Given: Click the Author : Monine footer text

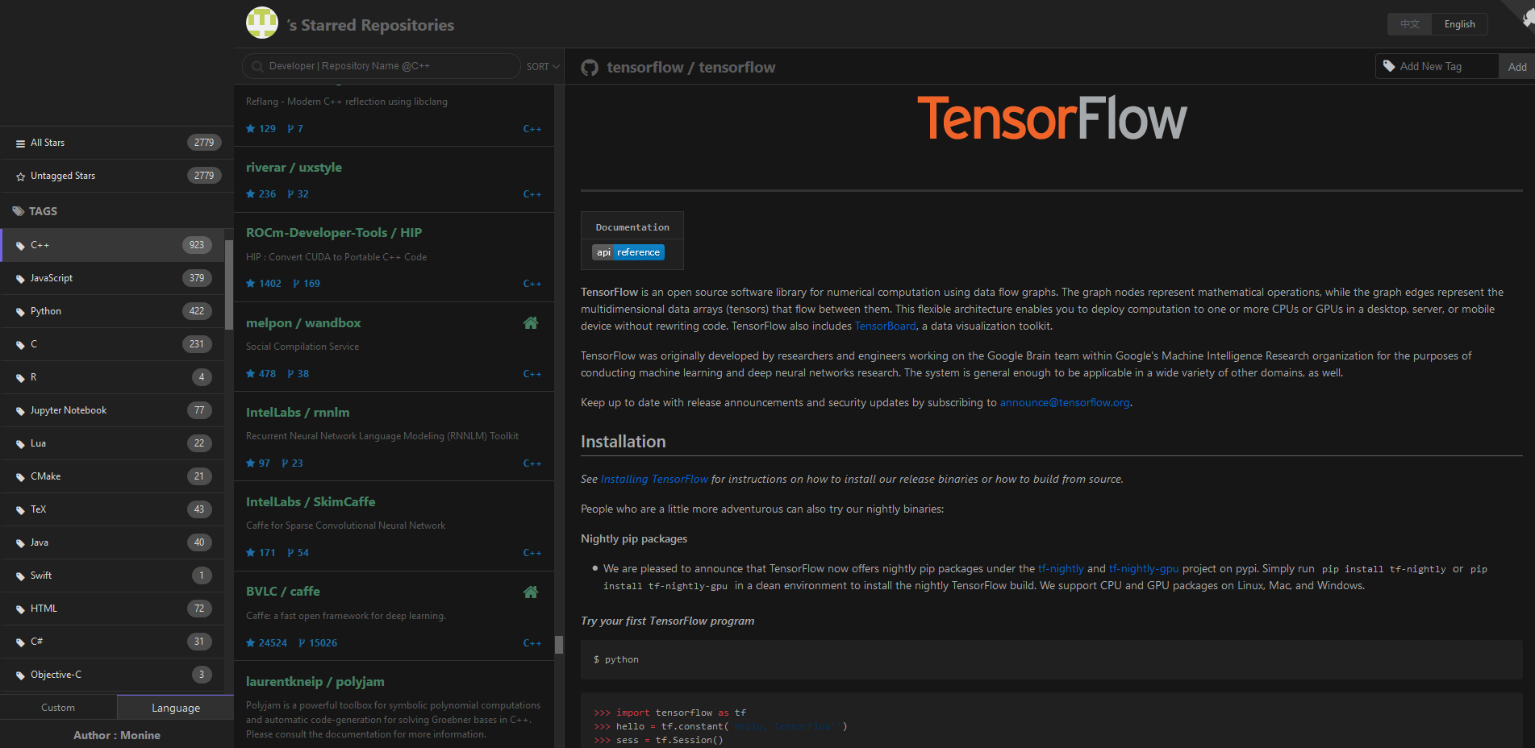Looking at the screenshot, I should click(x=117, y=735).
